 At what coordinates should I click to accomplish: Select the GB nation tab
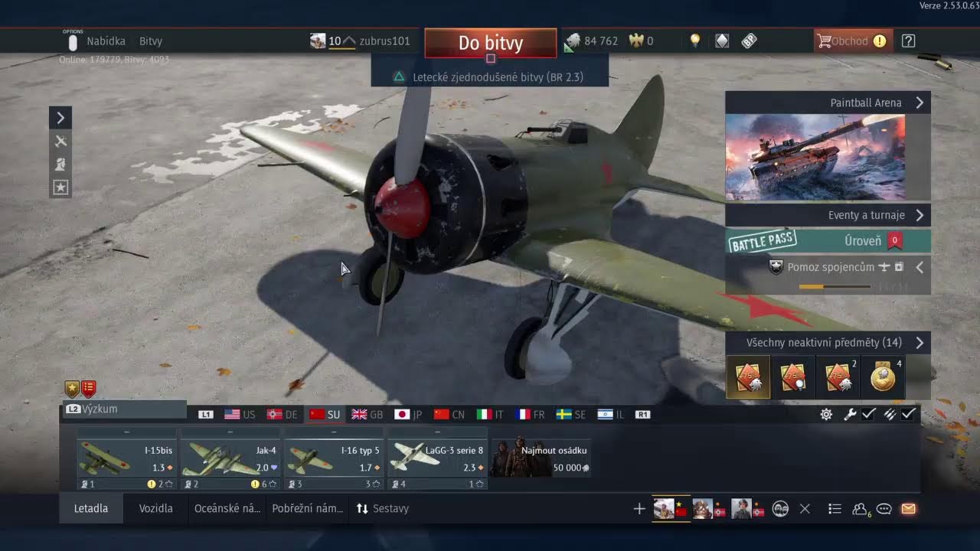[x=367, y=414]
